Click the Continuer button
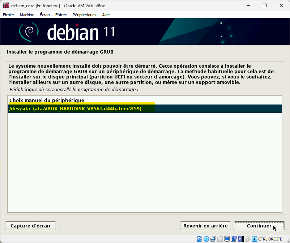290x243 pixels. tap(259, 226)
